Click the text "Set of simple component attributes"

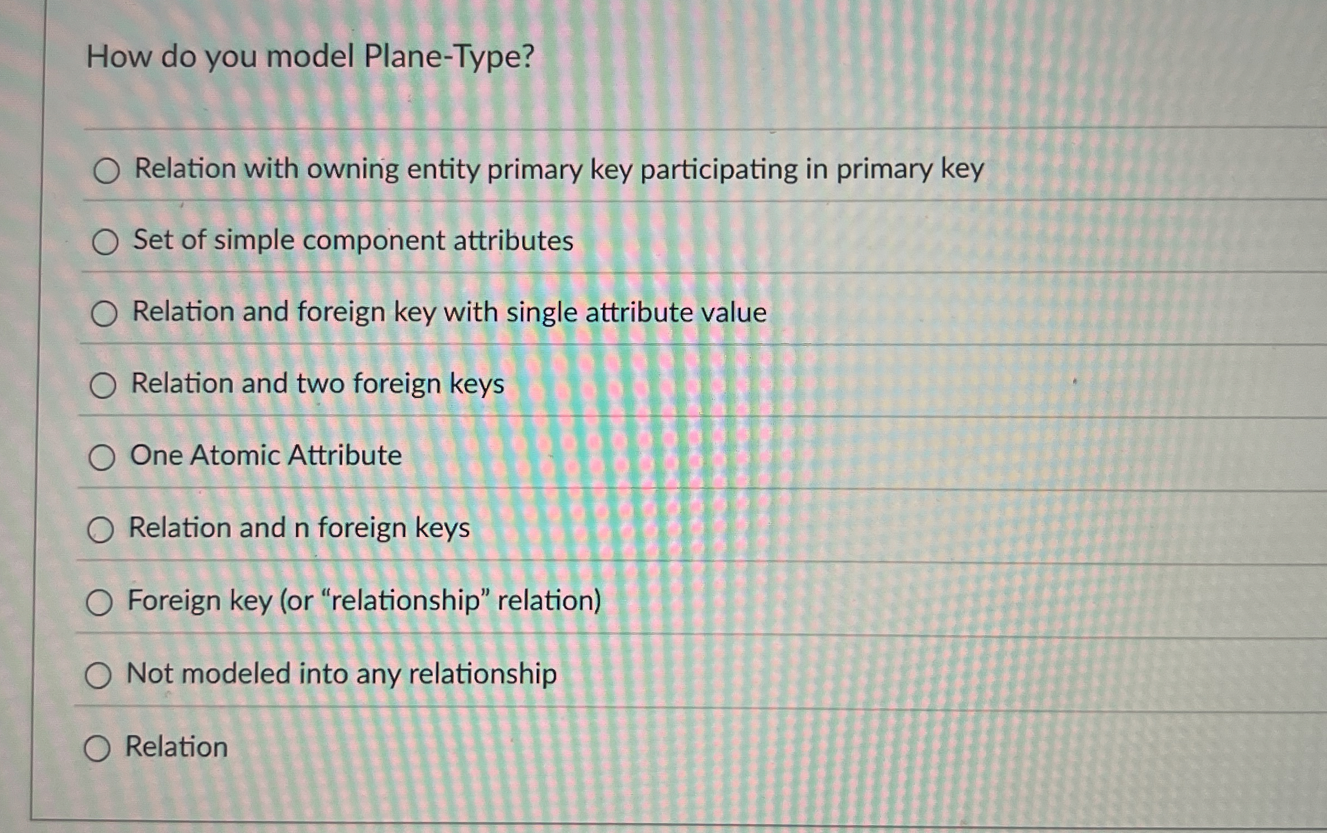click(x=353, y=240)
